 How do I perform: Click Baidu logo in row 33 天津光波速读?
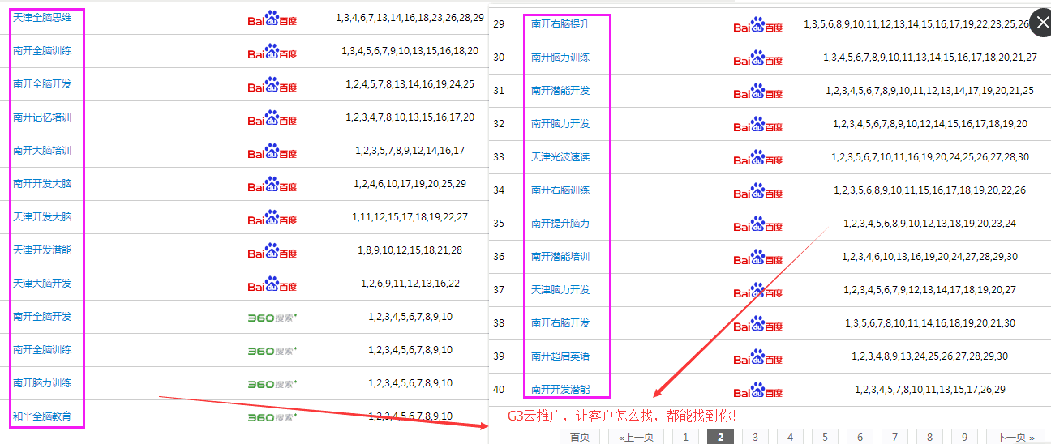[x=758, y=158]
